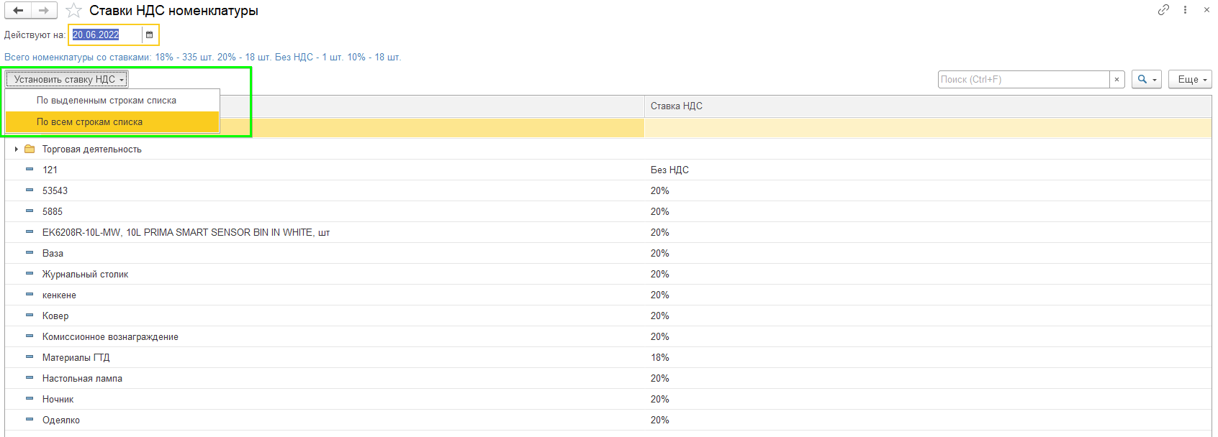Open calendar picker for date field
This screenshot has height=437, width=1218.
pos(150,34)
